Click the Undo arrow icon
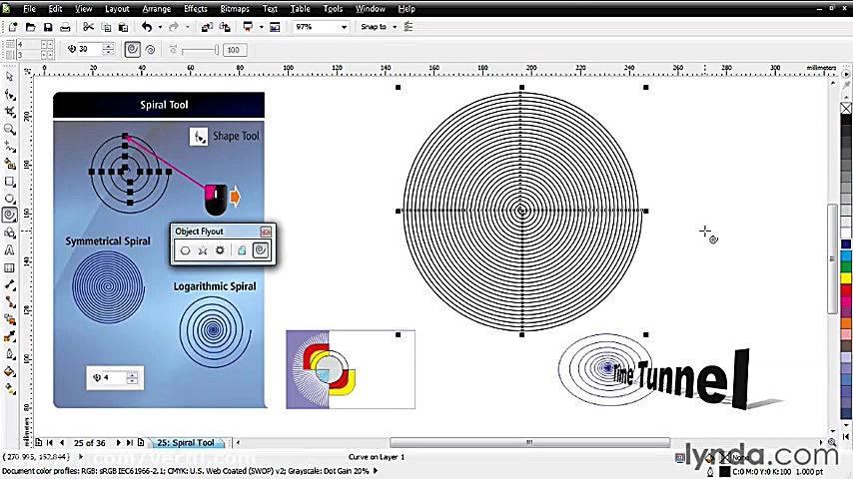The height and width of the screenshot is (479, 853). pyautogui.click(x=148, y=27)
